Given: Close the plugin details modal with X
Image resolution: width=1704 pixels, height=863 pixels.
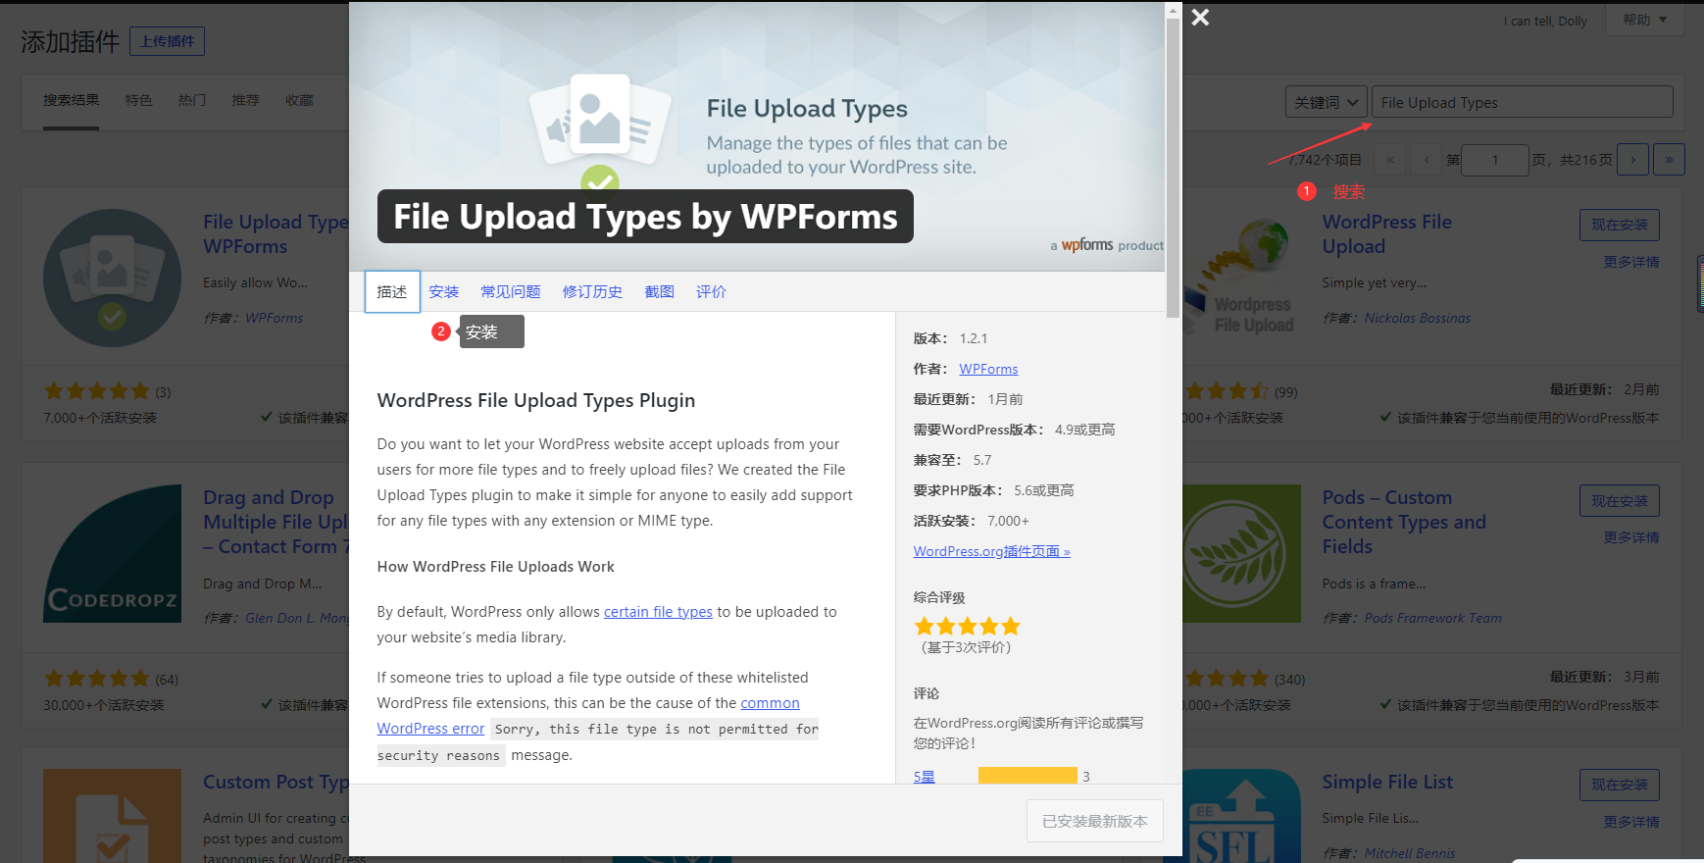Looking at the screenshot, I should click(x=1200, y=18).
